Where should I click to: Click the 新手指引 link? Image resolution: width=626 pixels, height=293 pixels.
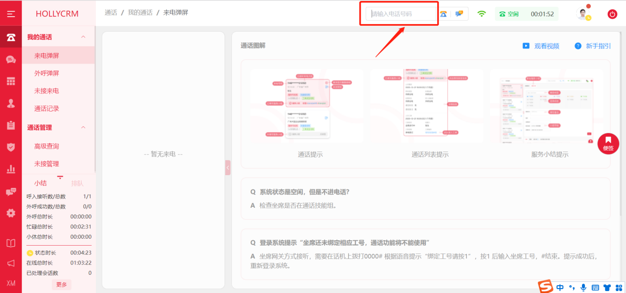[598, 46]
